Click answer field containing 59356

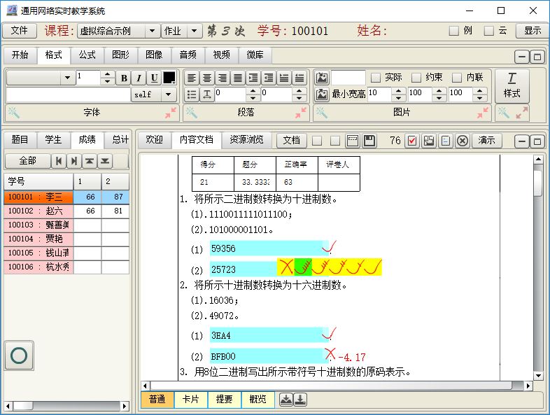pos(269,248)
